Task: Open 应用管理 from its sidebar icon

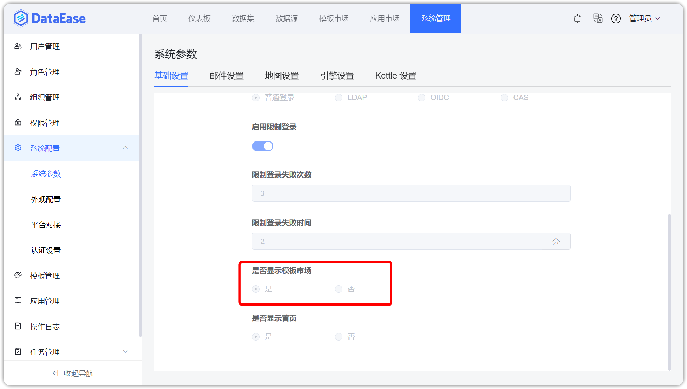Action: [18, 301]
